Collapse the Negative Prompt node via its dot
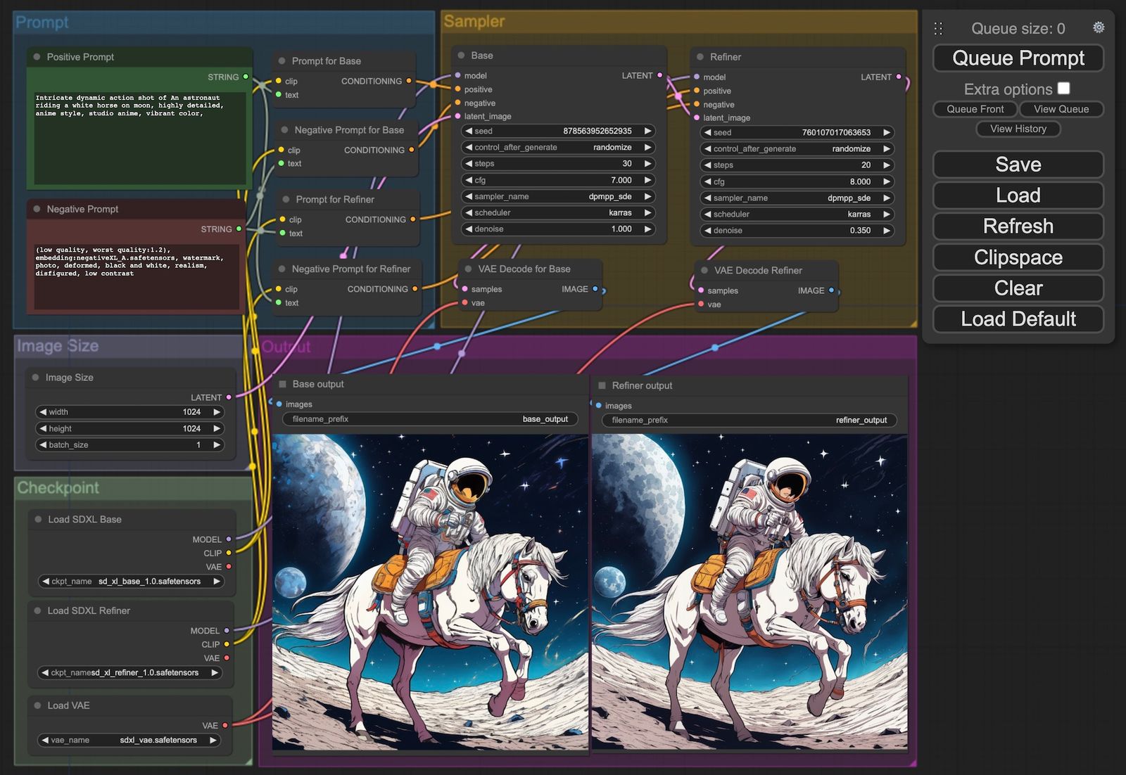 click(x=37, y=209)
